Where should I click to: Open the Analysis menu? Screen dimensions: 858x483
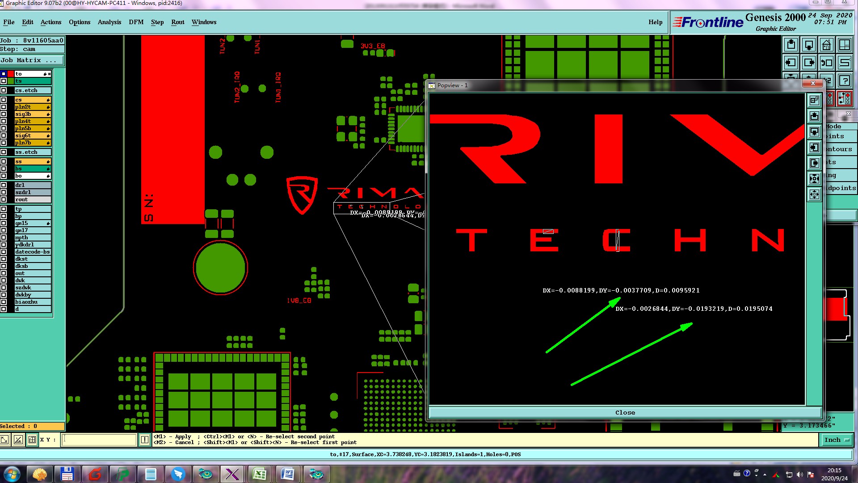[109, 22]
